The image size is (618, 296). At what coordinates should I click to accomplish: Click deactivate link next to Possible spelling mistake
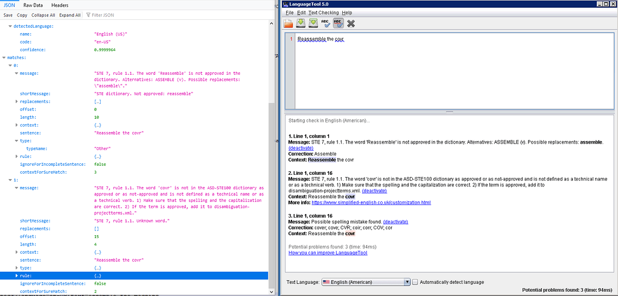[x=395, y=222]
